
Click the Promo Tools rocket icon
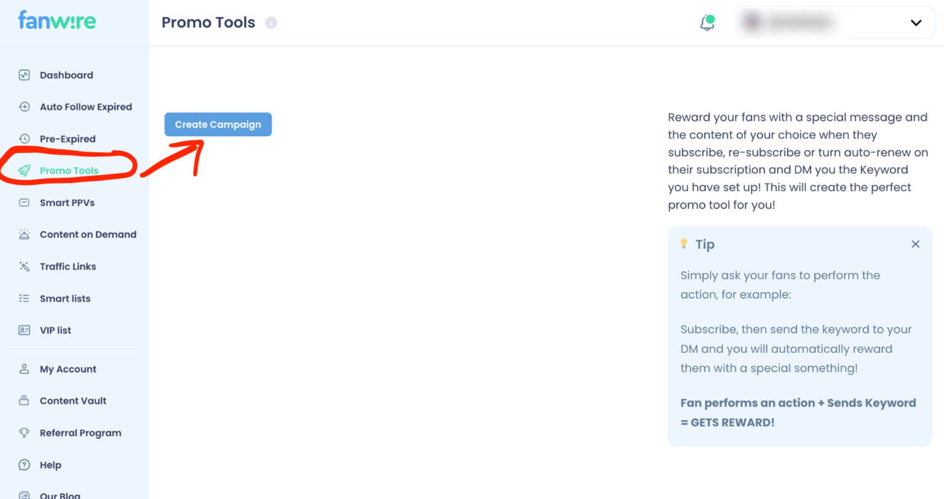(x=24, y=171)
